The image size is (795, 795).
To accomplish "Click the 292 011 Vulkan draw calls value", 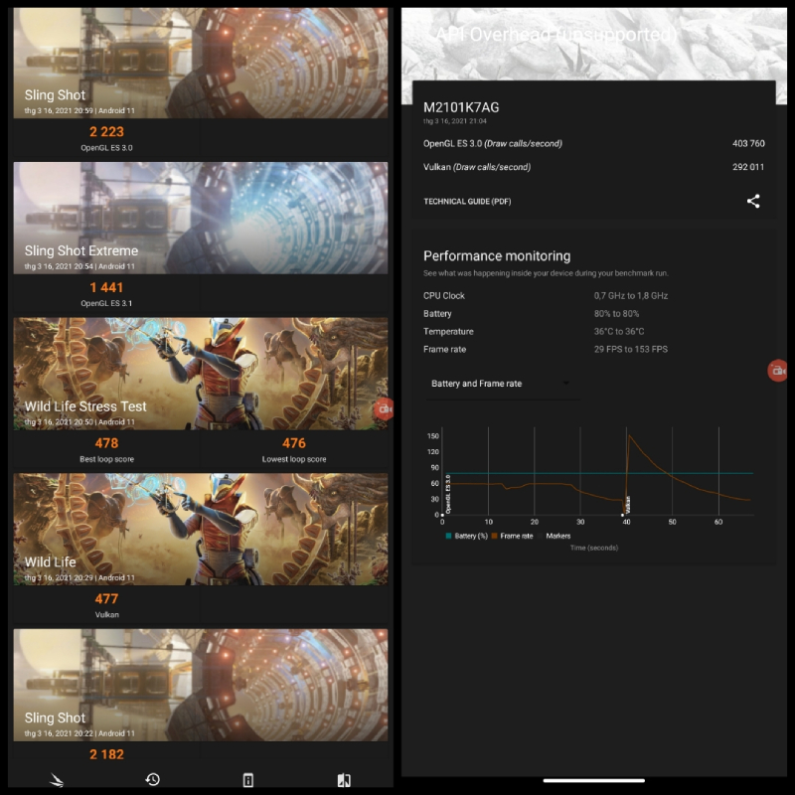I will tap(748, 167).
